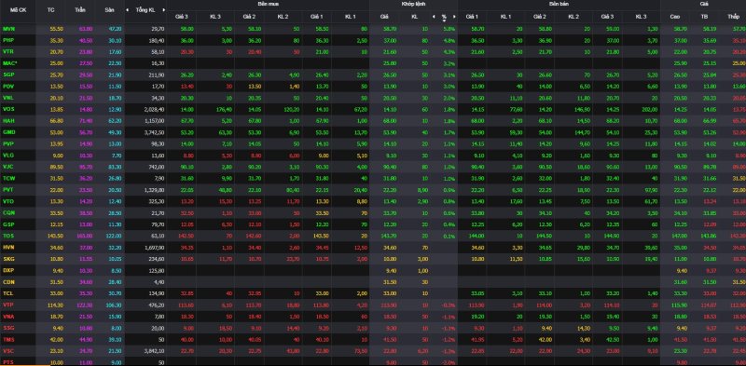The width and height of the screenshot is (746, 366).
Task: Sort by the Mã CK column header
Action: pyautogui.click(x=18, y=9)
